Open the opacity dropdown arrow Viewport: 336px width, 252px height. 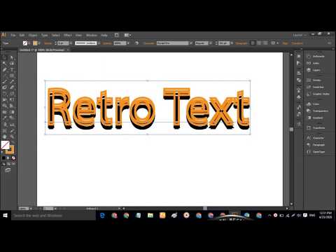(x=128, y=43)
